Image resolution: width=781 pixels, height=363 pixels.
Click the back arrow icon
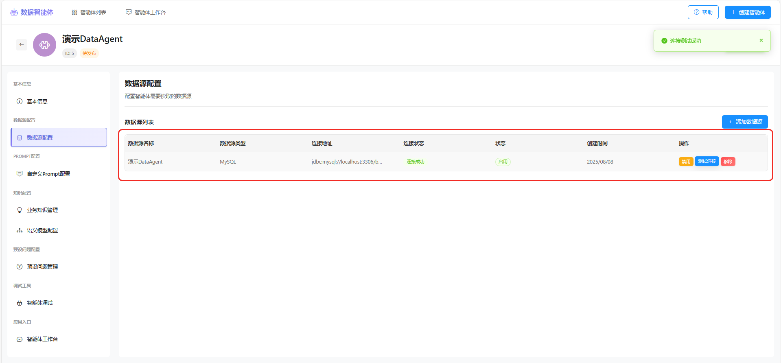coord(22,44)
